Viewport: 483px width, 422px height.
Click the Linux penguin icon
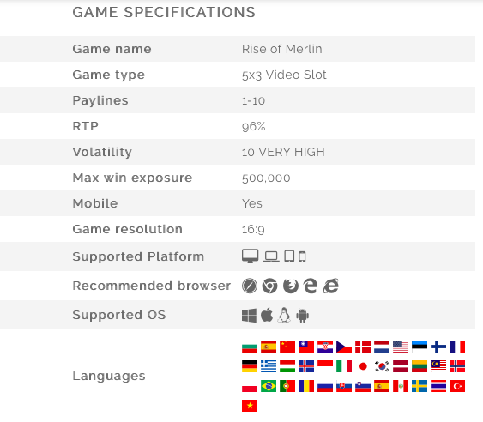tap(284, 315)
